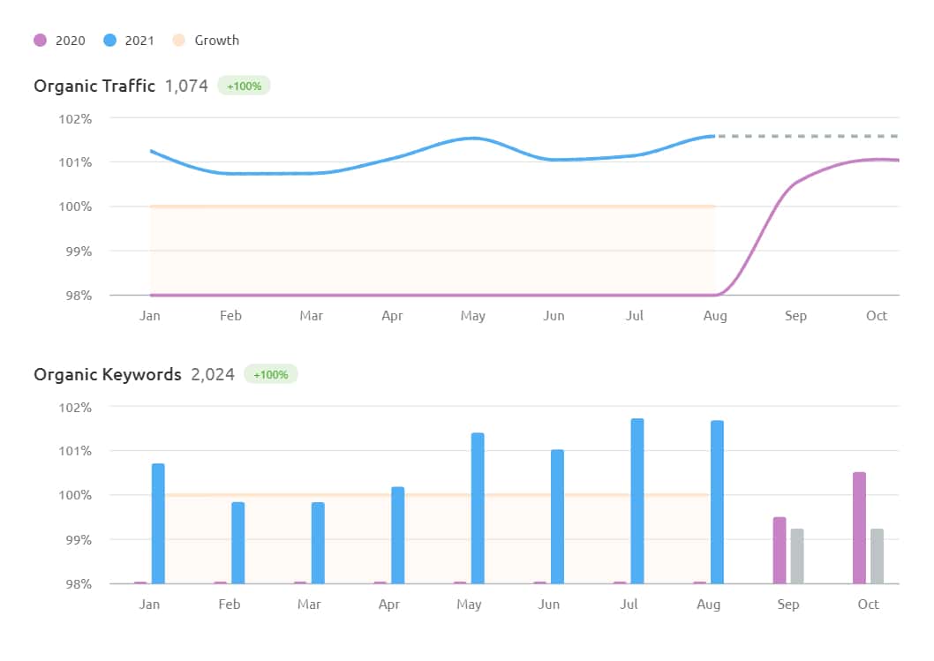Toggle the 2020 legend series
This screenshot has width=934, height=661.
click(x=59, y=41)
